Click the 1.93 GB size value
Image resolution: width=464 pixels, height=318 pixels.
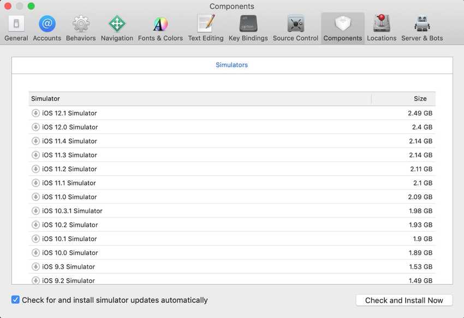[421, 225]
